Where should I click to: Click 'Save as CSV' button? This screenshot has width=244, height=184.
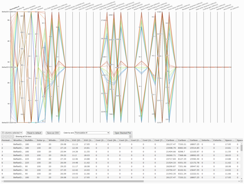pos(53,133)
